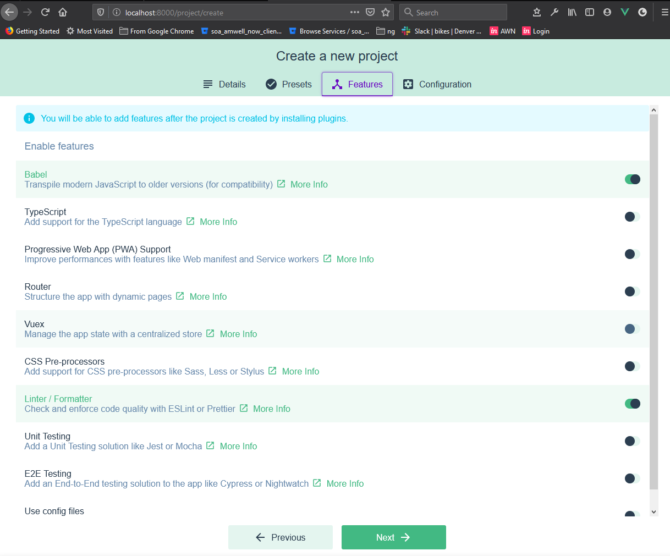Select the Features tab

357,84
